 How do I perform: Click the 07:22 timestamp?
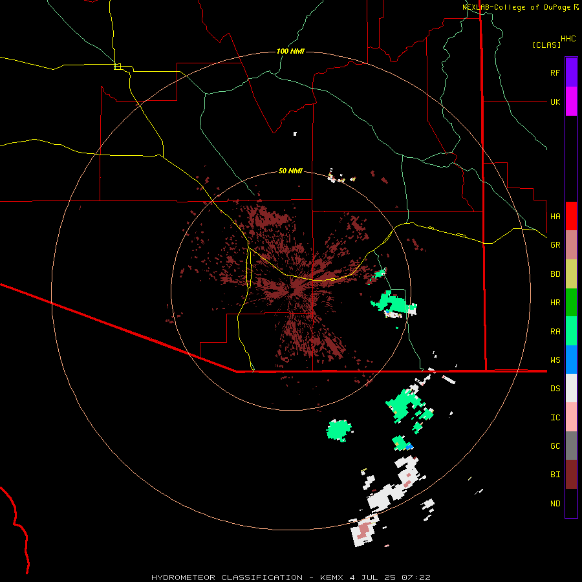pos(416,577)
